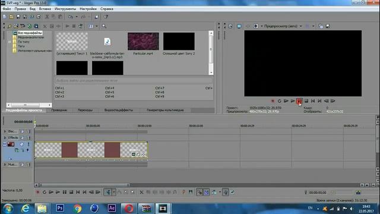The height and width of the screenshot is (214, 380).
Task: Click the thumbnail view mode button
Action: (x=91, y=26)
